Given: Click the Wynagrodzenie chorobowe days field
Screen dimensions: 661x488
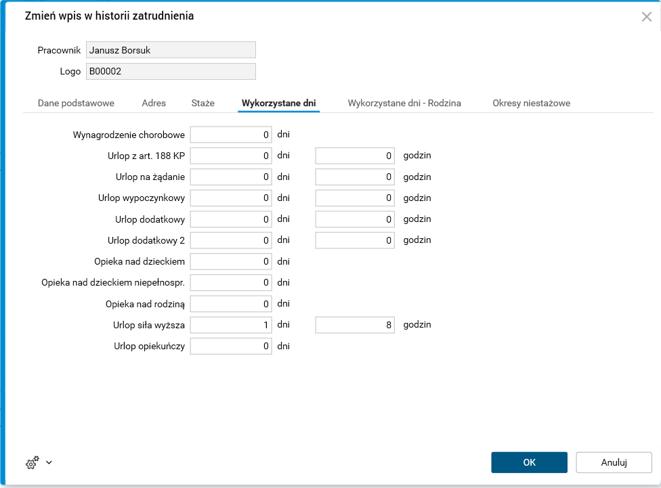Looking at the screenshot, I should [x=230, y=134].
